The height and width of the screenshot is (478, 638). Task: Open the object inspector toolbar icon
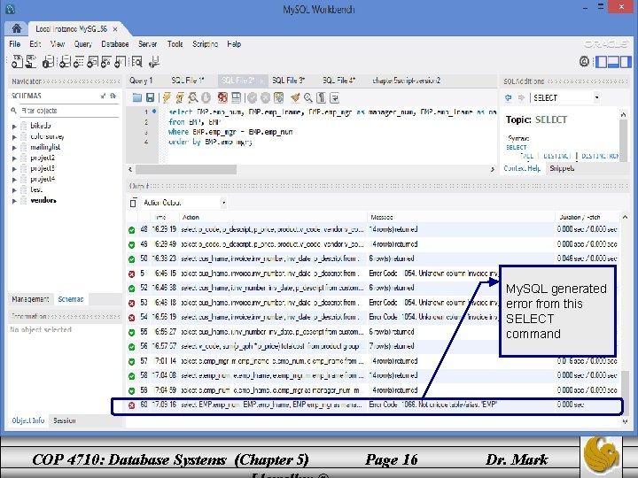tap(49, 61)
